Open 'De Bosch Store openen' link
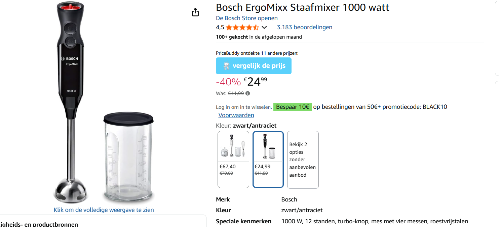 coord(246,18)
